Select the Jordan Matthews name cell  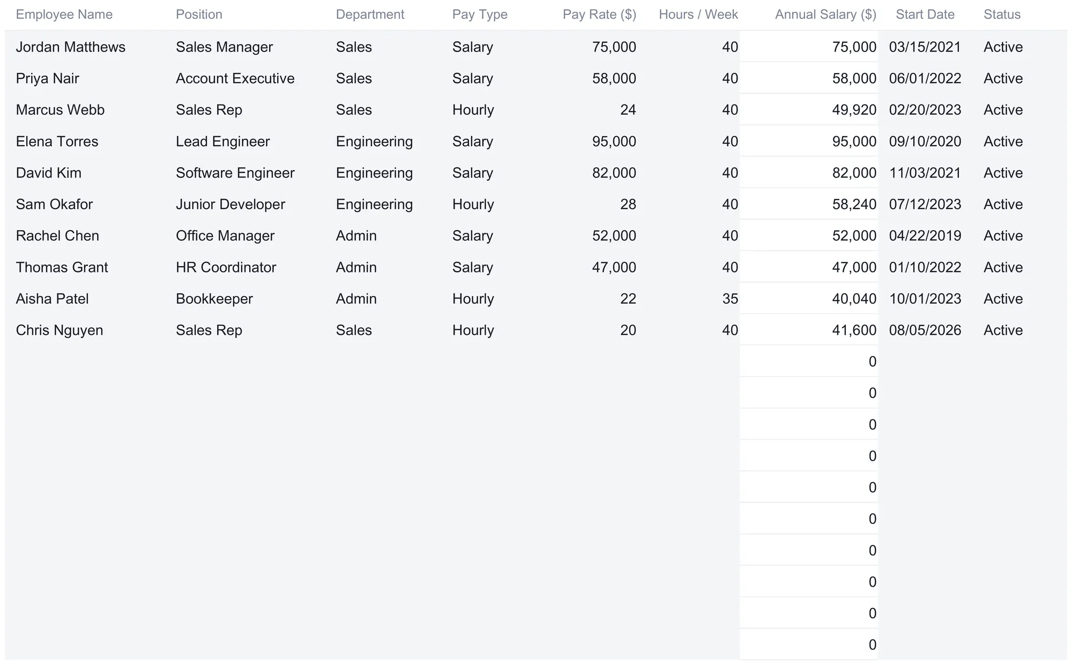pos(71,47)
